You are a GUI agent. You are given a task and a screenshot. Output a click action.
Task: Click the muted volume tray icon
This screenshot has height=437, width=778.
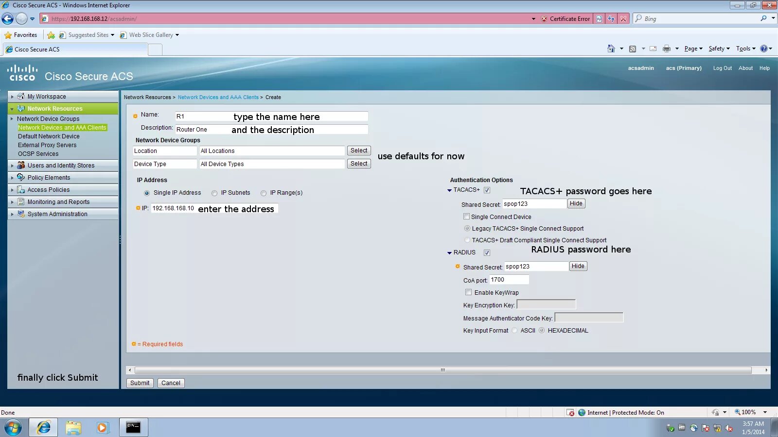(x=728, y=428)
